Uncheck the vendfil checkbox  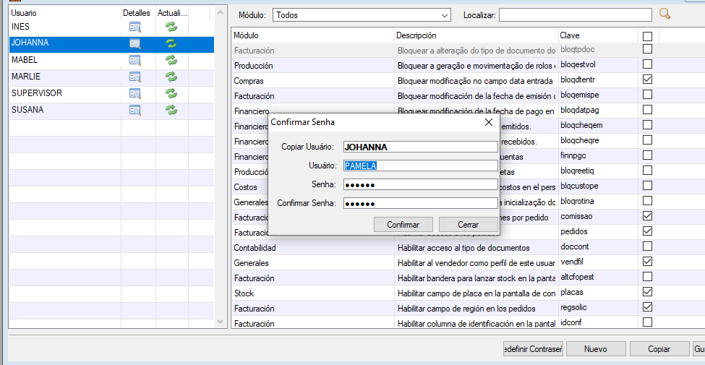(647, 262)
